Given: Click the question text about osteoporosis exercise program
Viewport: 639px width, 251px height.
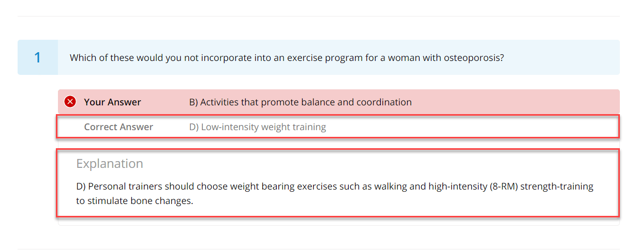Looking at the screenshot, I should tap(287, 57).
